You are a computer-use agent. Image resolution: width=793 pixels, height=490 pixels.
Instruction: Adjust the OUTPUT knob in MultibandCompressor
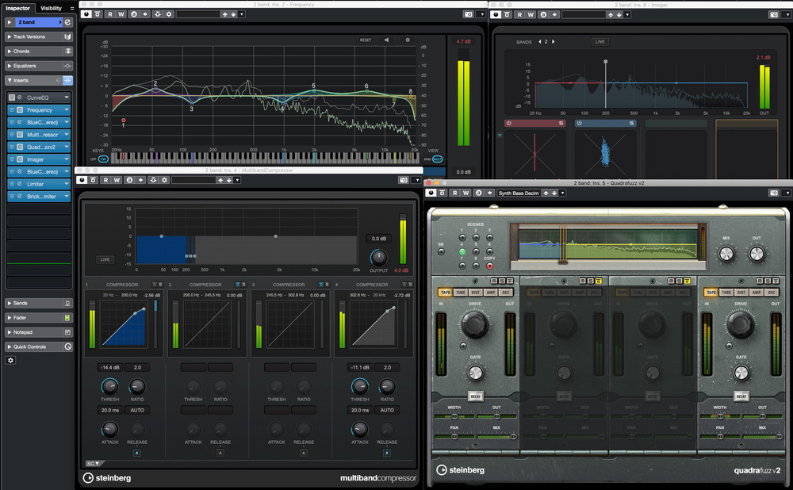point(378,258)
